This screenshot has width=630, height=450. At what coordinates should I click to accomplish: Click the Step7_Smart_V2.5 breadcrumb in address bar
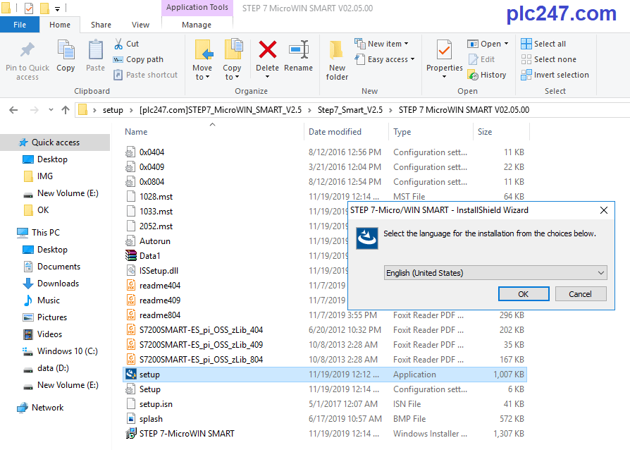(350, 110)
